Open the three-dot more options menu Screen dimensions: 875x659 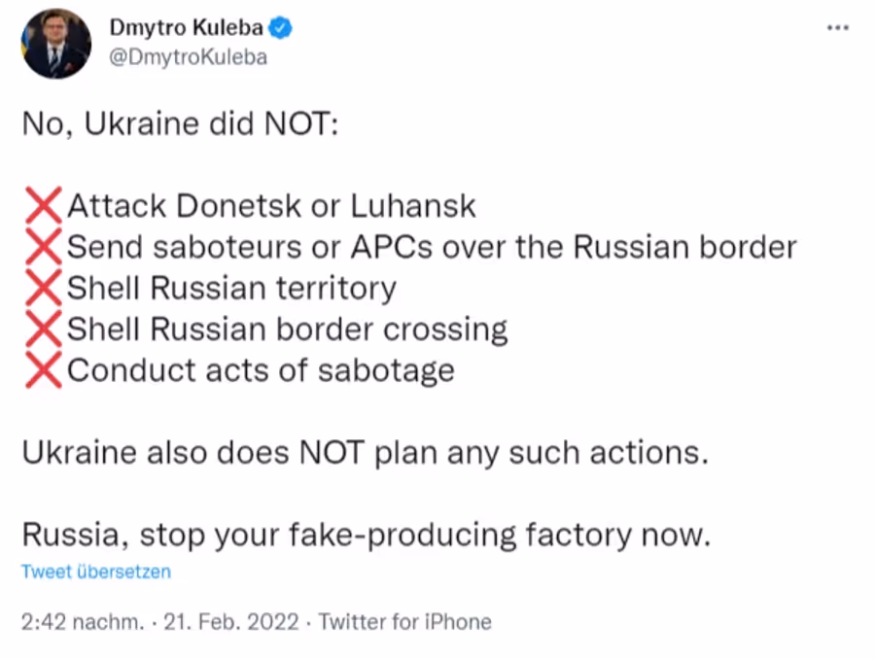tap(838, 27)
